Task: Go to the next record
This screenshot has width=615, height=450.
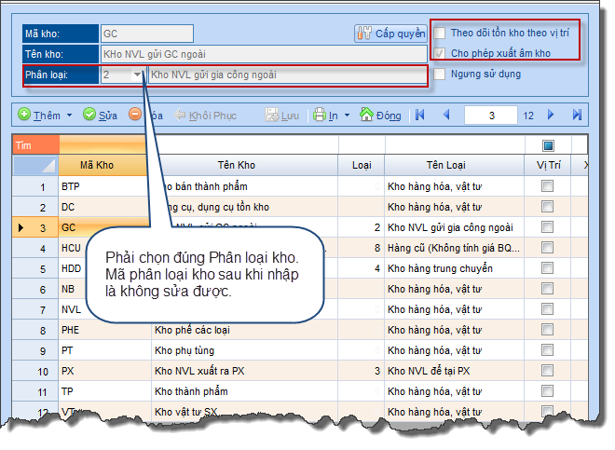Action: [x=551, y=116]
